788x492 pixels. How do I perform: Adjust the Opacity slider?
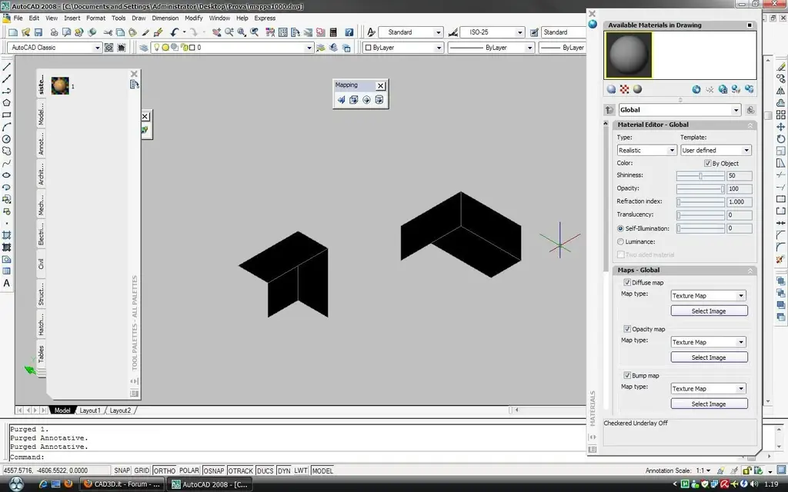(700, 189)
